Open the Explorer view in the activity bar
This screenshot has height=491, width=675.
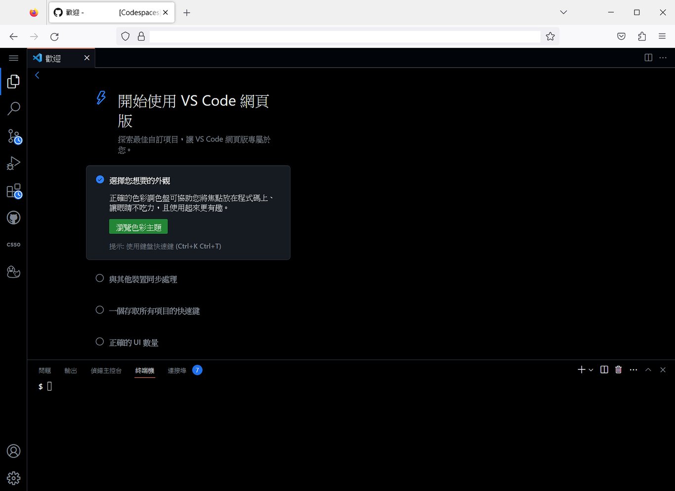click(x=13, y=81)
